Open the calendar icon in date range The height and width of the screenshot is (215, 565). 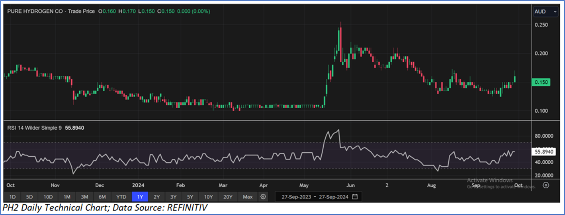(355, 197)
